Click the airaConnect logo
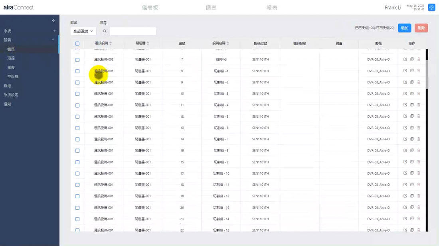 (18, 8)
